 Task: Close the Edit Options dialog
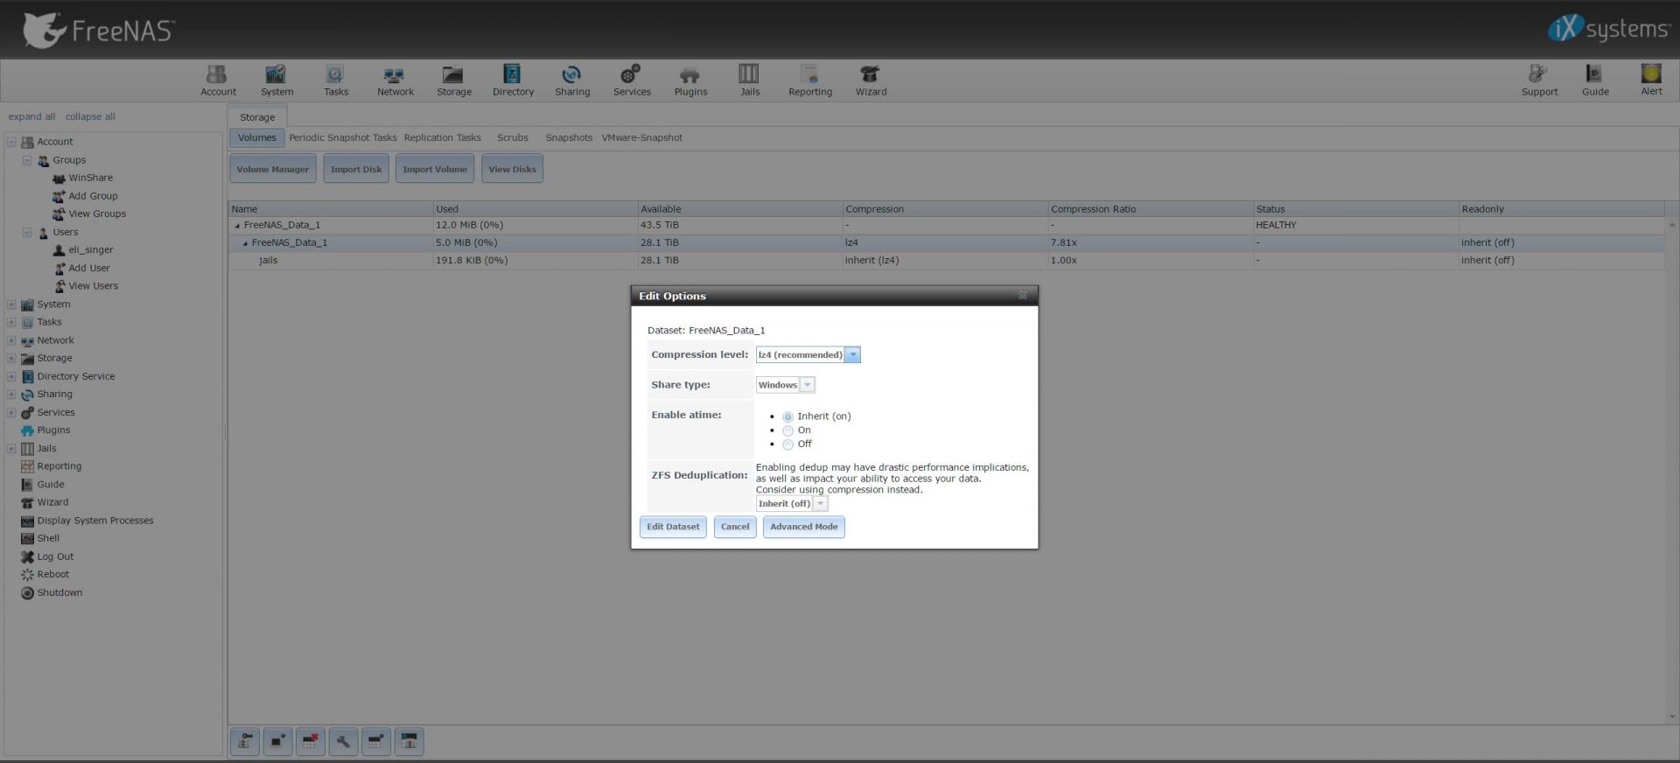click(1023, 296)
